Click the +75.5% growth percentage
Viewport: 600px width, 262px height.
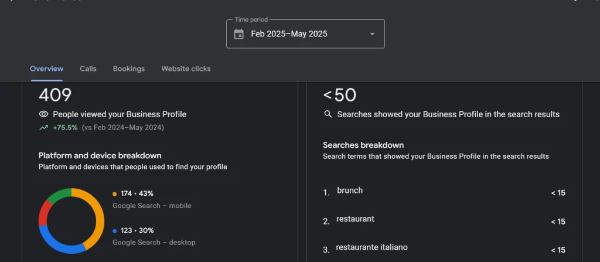pyautogui.click(x=65, y=127)
